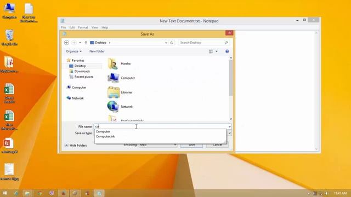Go back using the Save As back arrow
Image resolution: width=351 pixels, height=197 pixels.
click(x=66, y=43)
